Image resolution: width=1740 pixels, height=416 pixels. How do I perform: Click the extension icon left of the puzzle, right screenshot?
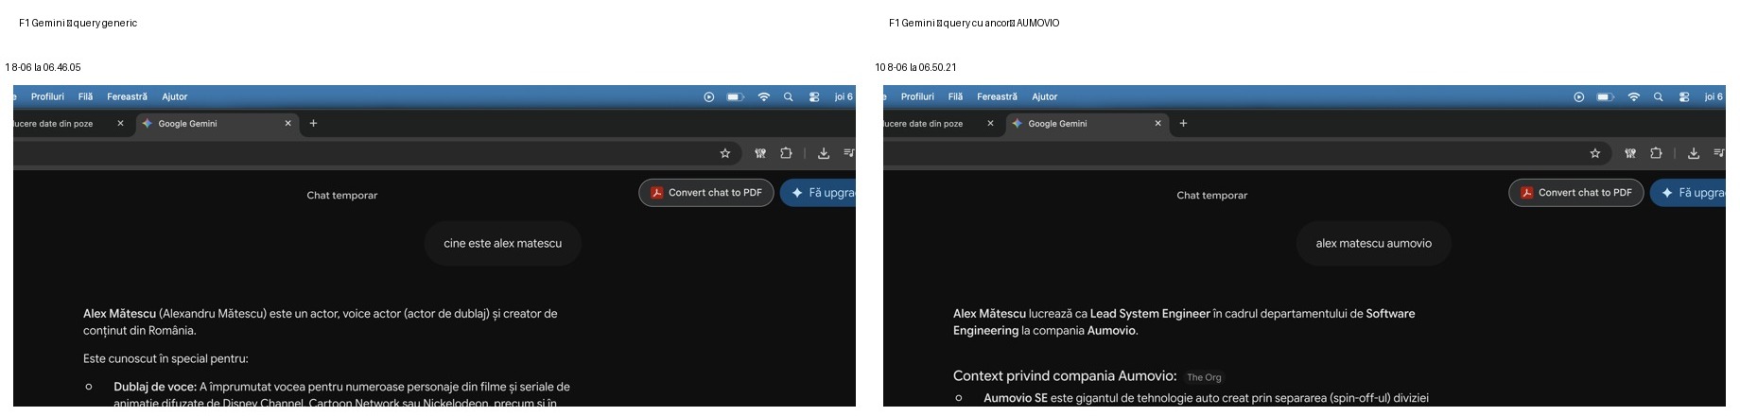click(x=1630, y=153)
